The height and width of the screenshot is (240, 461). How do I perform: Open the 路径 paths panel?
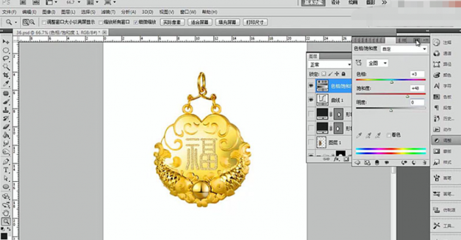[x=443, y=65]
